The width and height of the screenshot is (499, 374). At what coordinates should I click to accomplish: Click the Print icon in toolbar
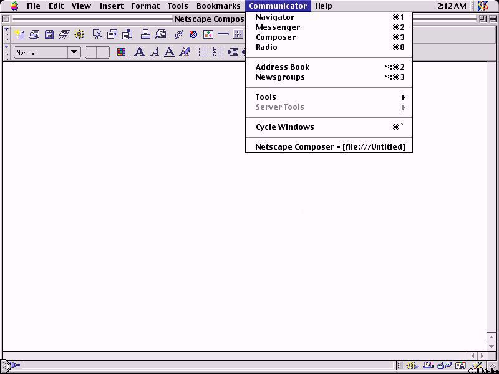(x=145, y=35)
